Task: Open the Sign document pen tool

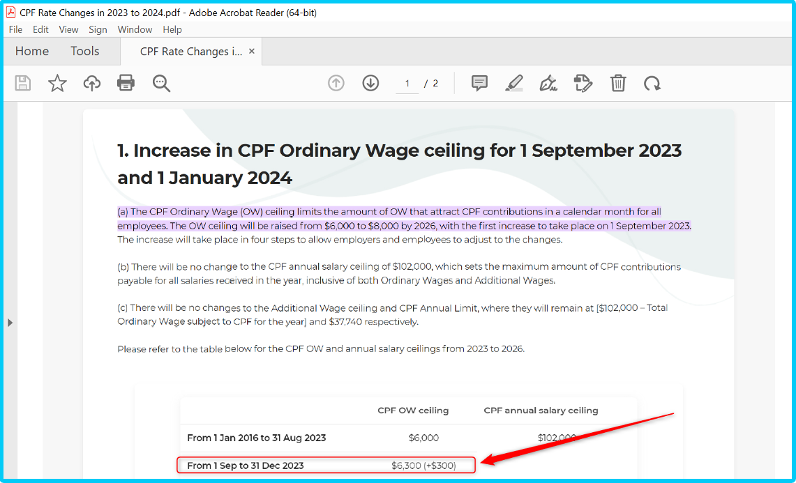Action: point(548,84)
